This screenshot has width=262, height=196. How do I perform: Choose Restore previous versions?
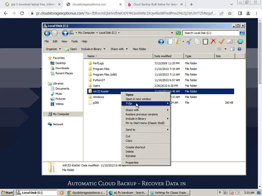coord(146,114)
